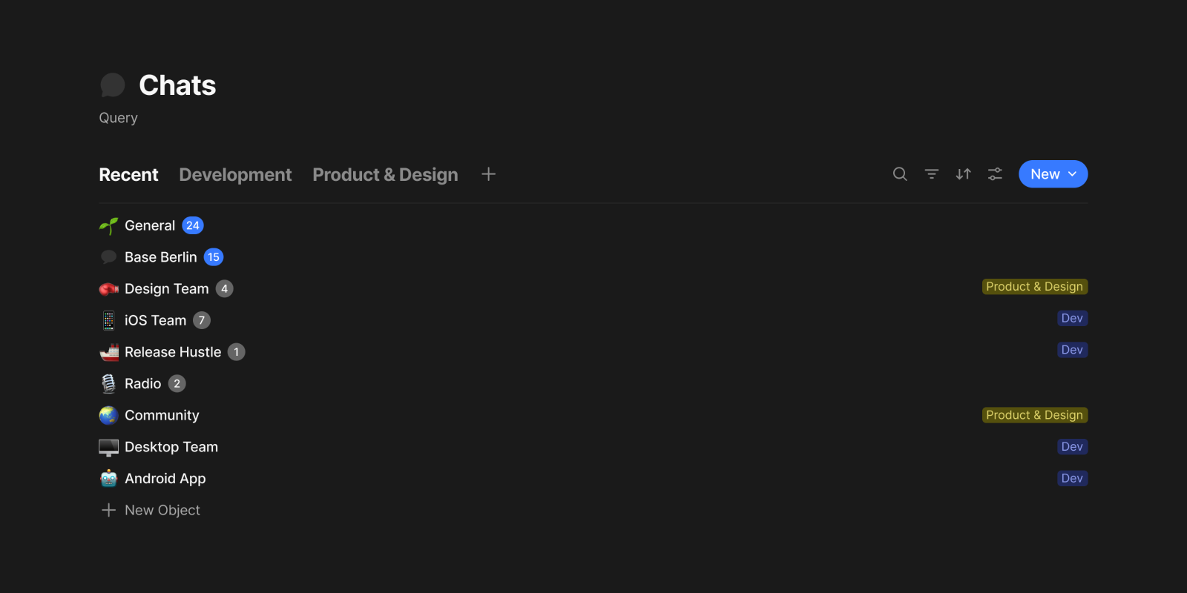Image resolution: width=1187 pixels, height=593 pixels.
Task: Click the plus icon to add a tab
Action: tap(488, 174)
